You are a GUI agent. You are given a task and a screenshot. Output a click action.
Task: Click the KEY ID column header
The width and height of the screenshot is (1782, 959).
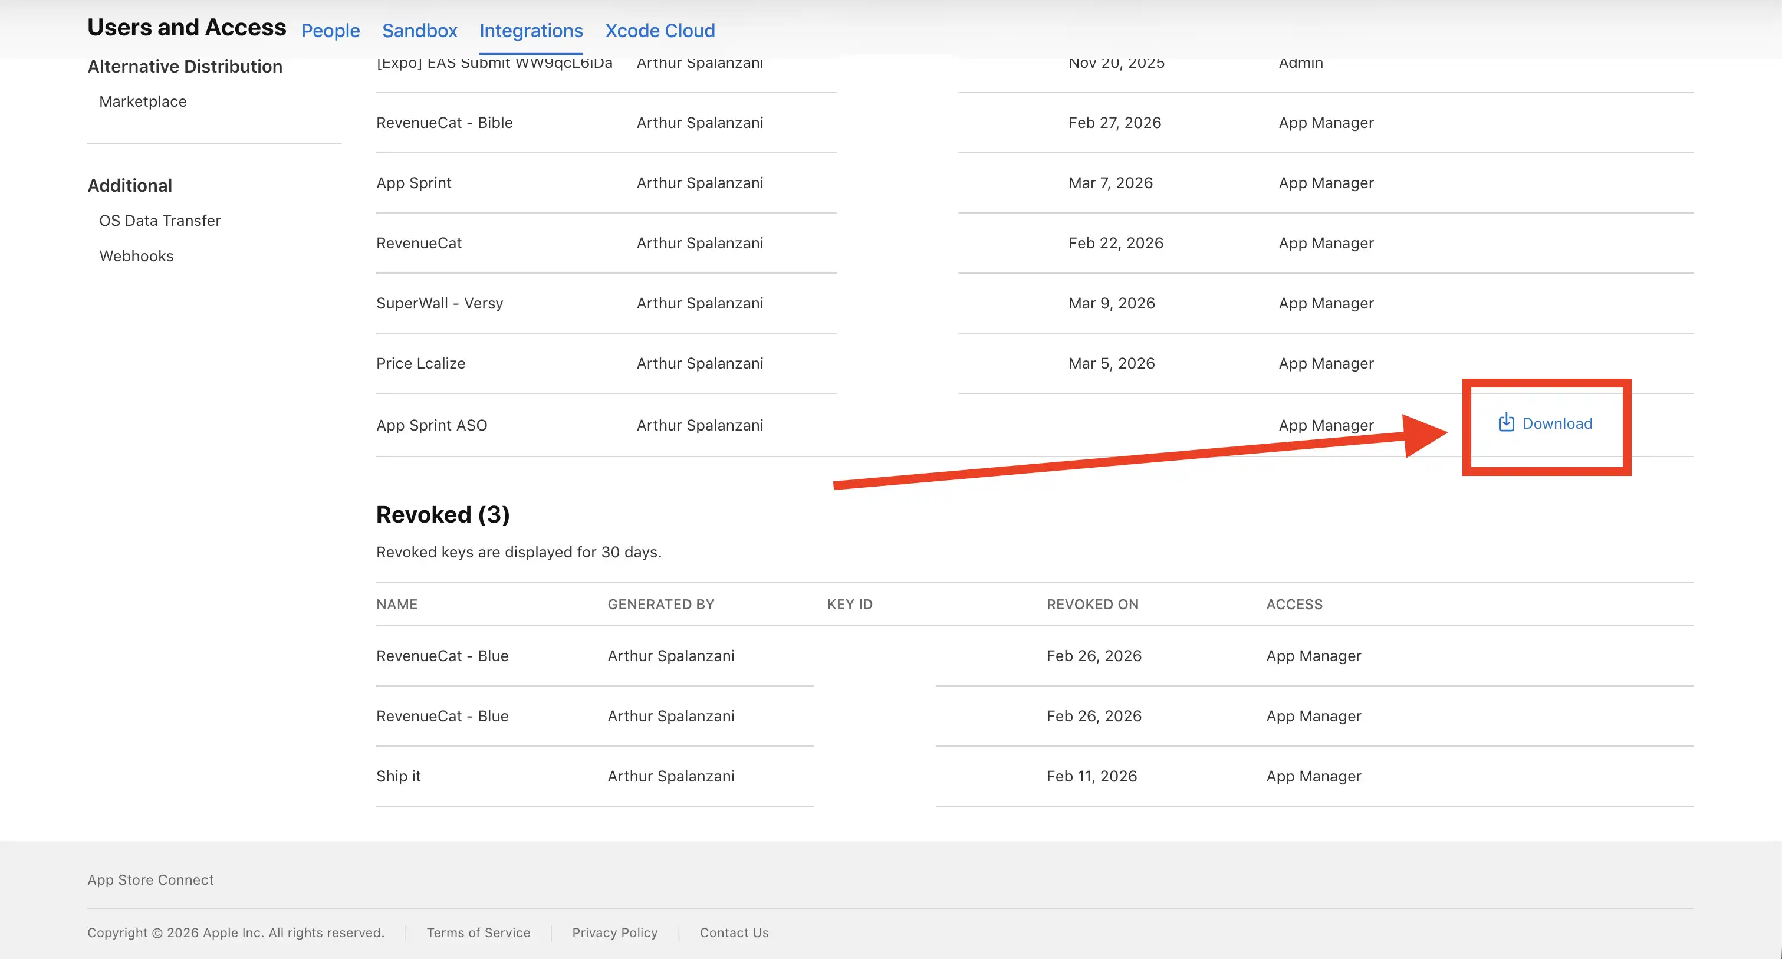coord(850,604)
